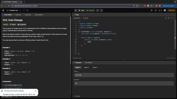This screenshot has height=99, width=177.
Task: Open the JavaScript language dropdown
Action: [77, 18]
